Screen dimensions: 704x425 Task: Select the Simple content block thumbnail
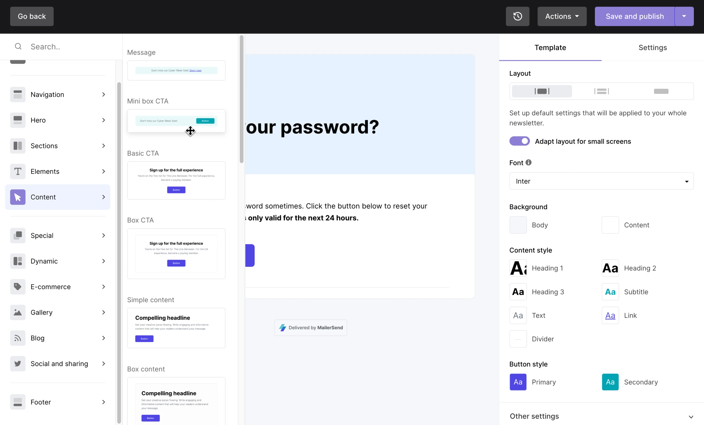point(176,328)
